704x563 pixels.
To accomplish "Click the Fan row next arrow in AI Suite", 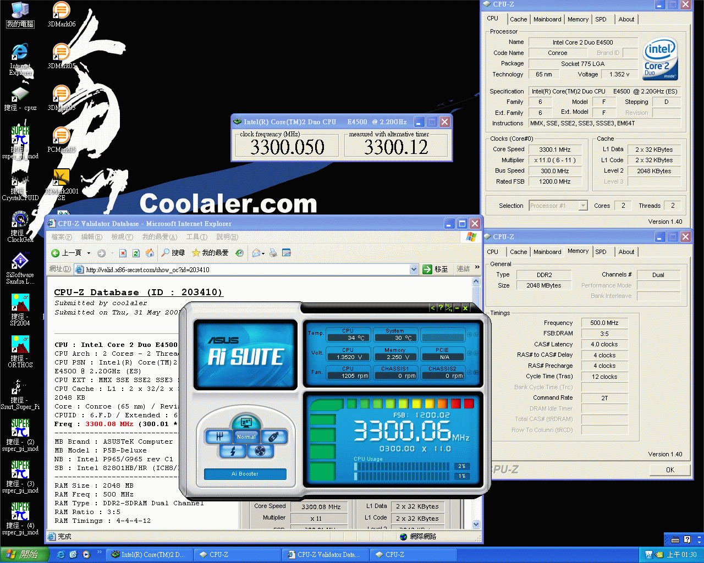I will pyautogui.click(x=476, y=372).
